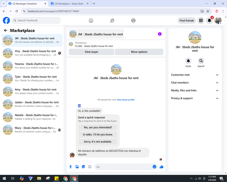Open the Windows Start menu
Viewport: 227px width, 182px height.
point(4,178)
